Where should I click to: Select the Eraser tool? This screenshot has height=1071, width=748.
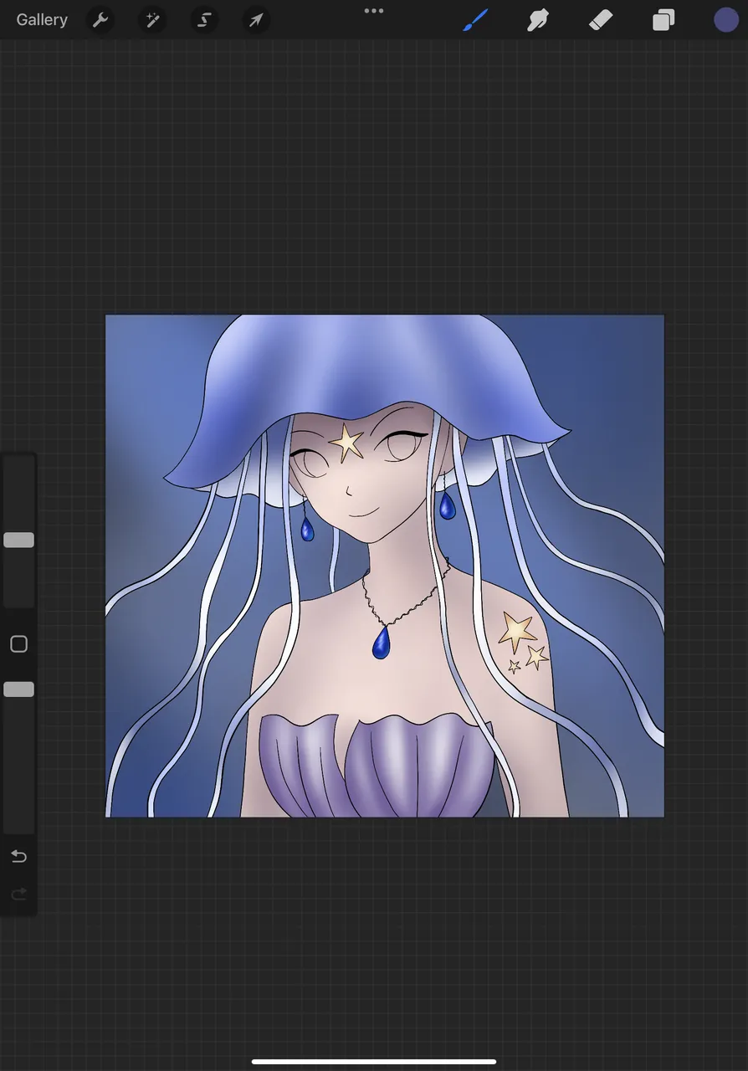601,19
